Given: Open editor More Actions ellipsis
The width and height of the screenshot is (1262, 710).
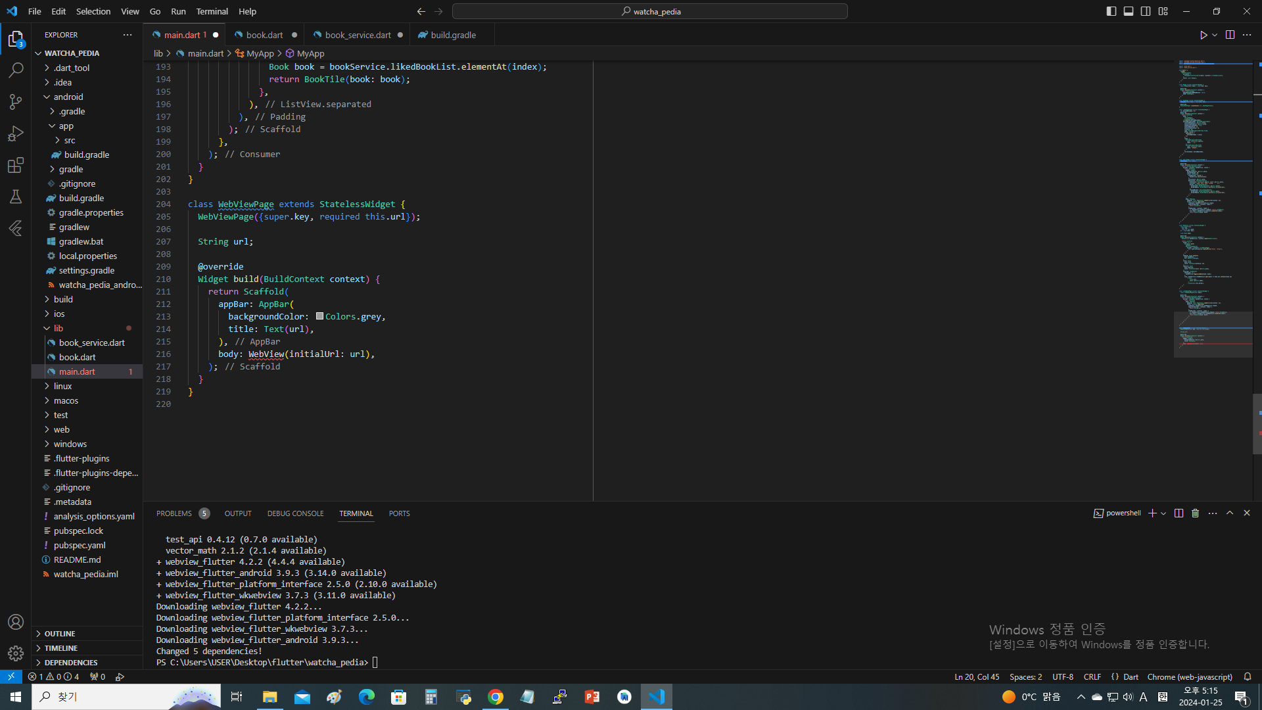Looking at the screenshot, I should (x=1247, y=35).
